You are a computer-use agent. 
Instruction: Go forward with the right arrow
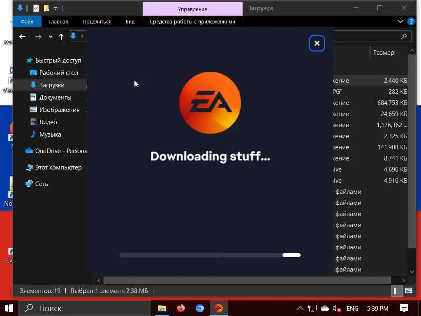click(x=38, y=37)
